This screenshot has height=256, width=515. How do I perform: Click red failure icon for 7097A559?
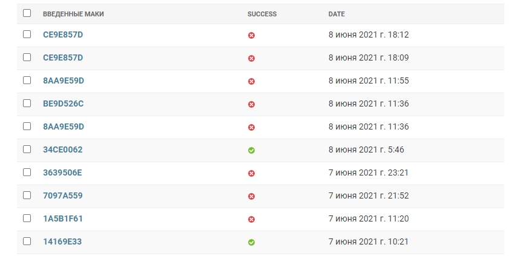[x=252, y=196]
